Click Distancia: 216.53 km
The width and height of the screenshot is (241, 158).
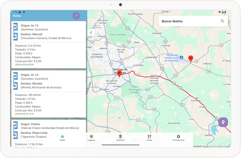click(28, 46)
